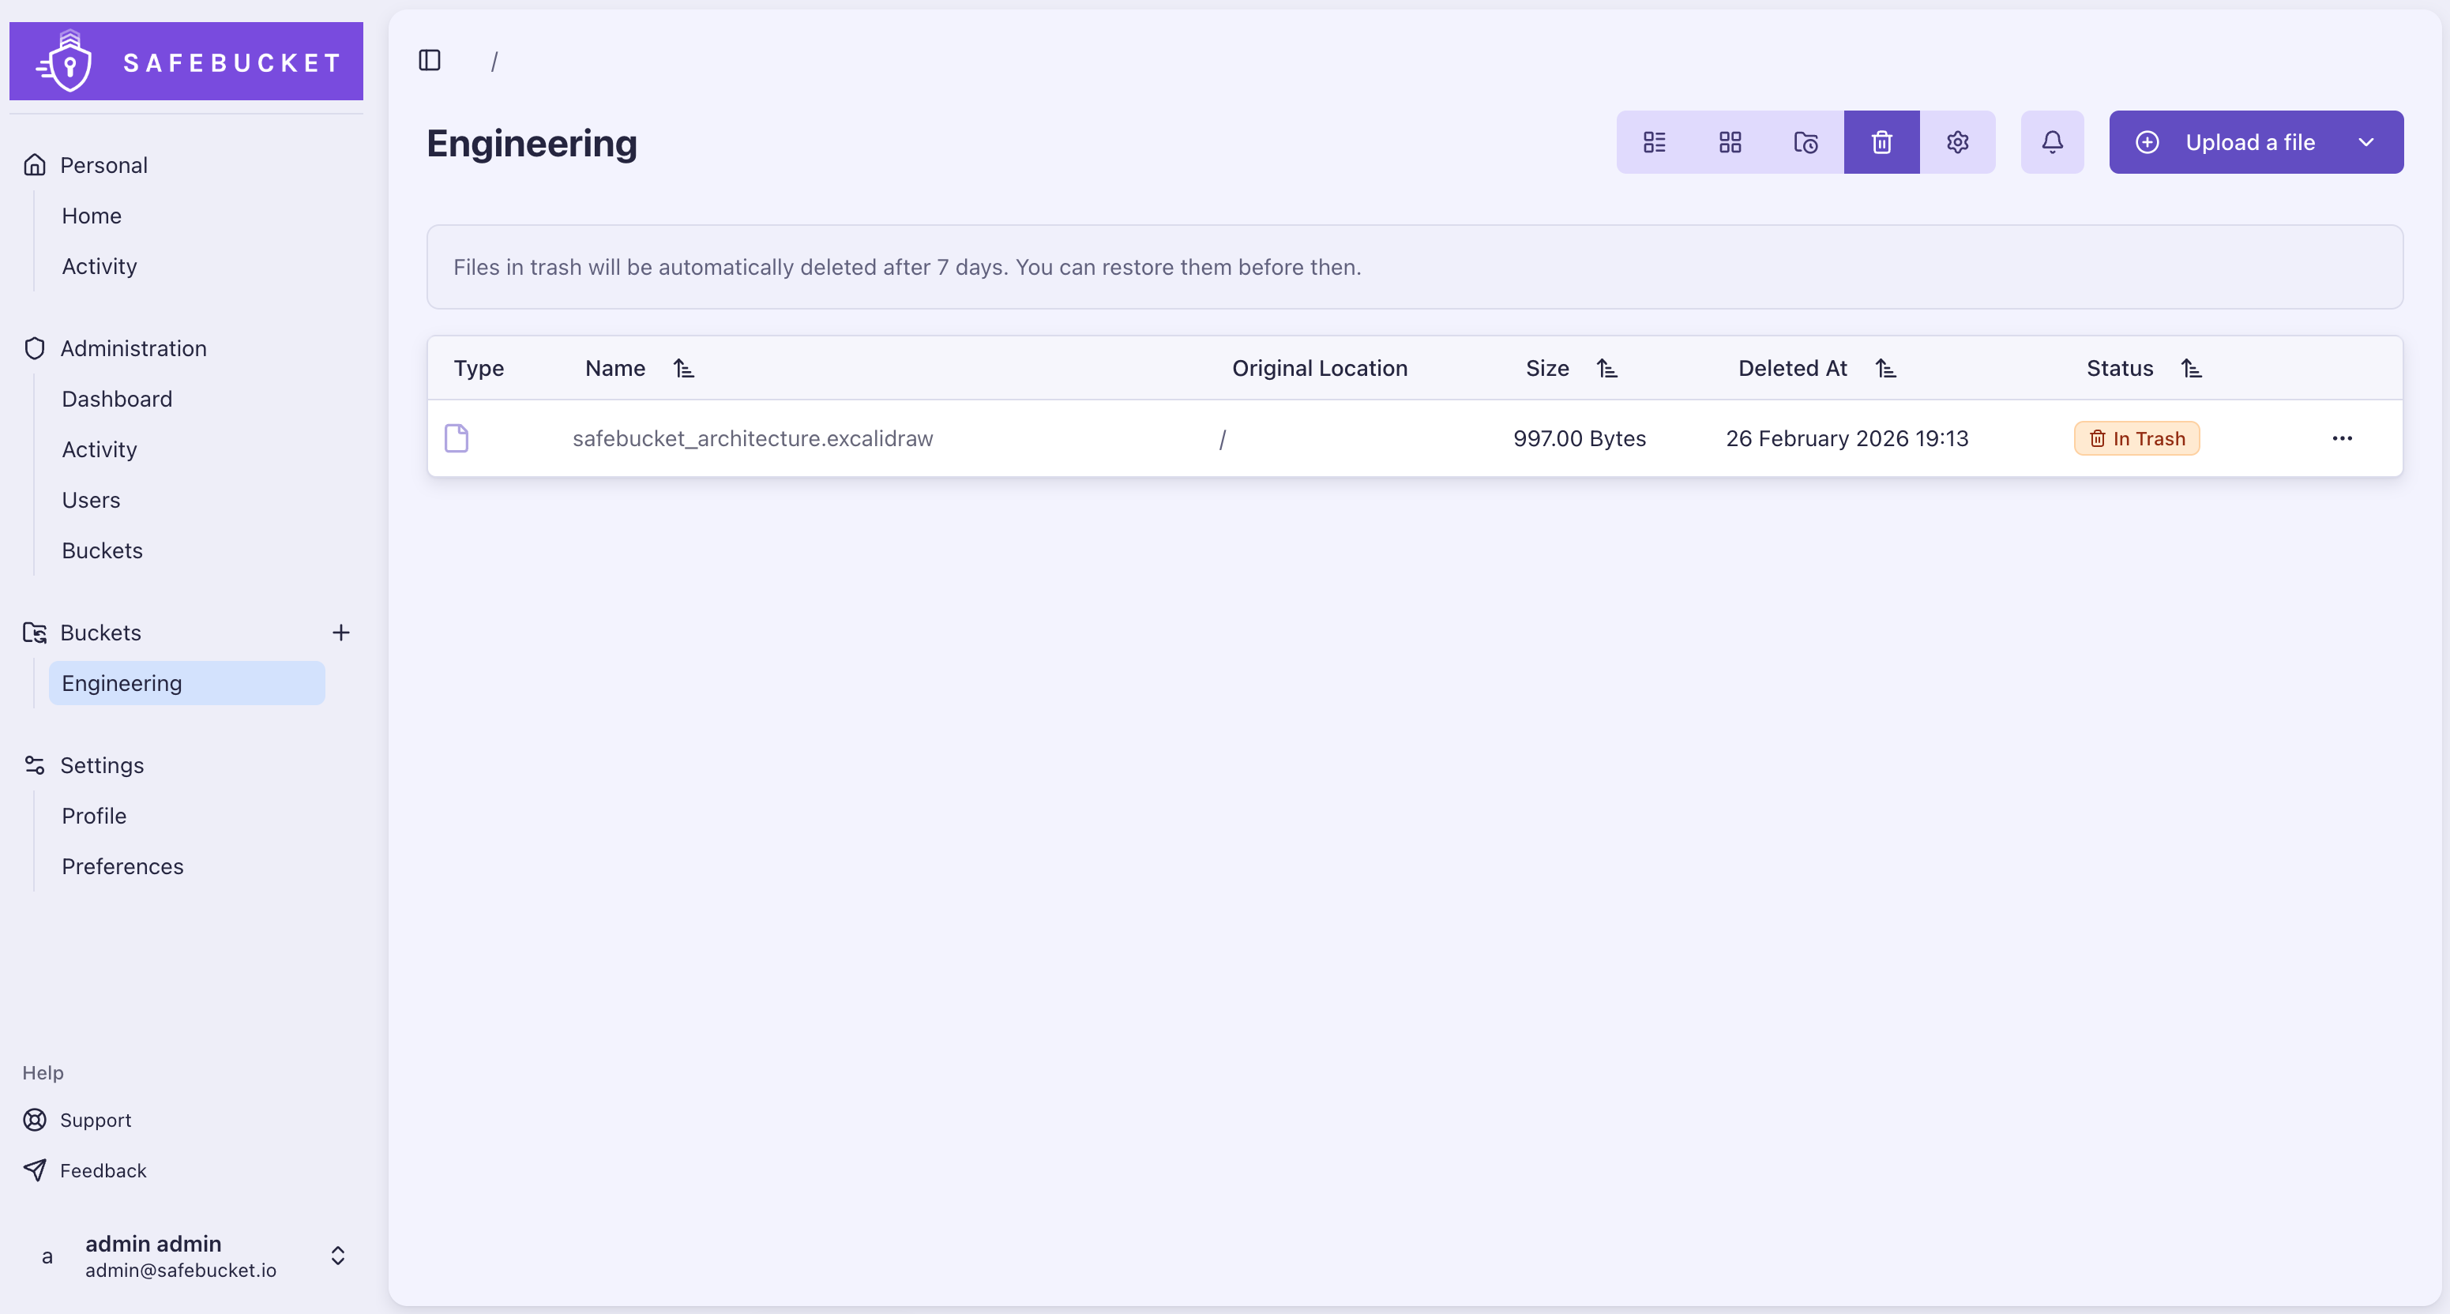
Task: Open the account switcher chevron
Action: pyautogui.click(x=337, y=1255)
